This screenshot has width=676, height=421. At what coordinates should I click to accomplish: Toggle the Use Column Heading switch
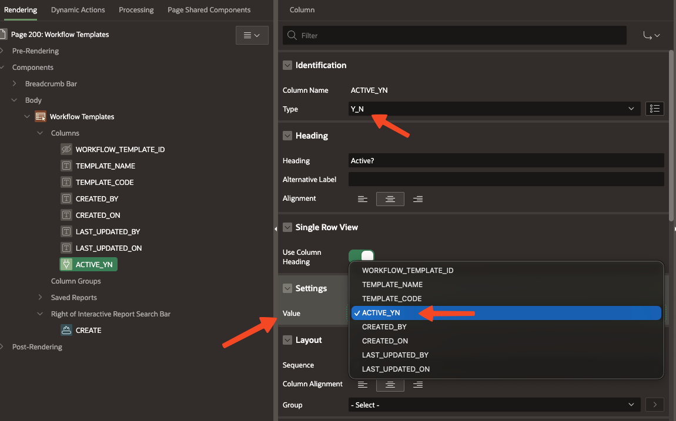362,255
